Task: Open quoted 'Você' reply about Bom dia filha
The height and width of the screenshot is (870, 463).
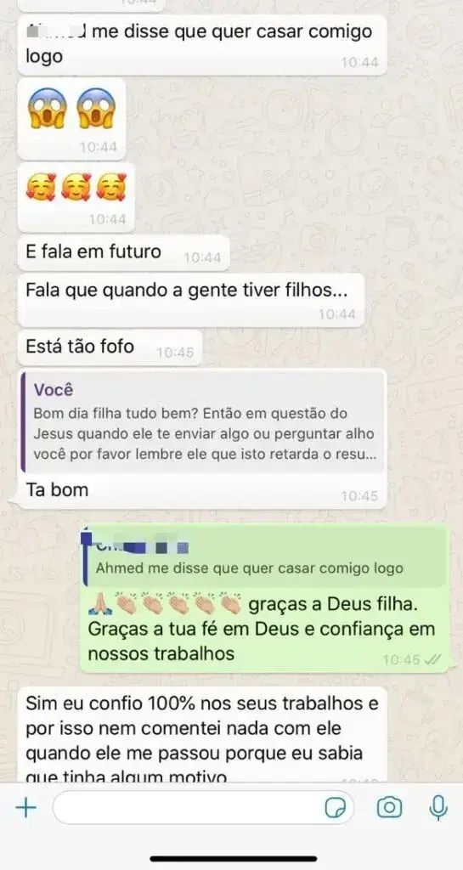Action: pyautogui.click(x=202, y=422)
